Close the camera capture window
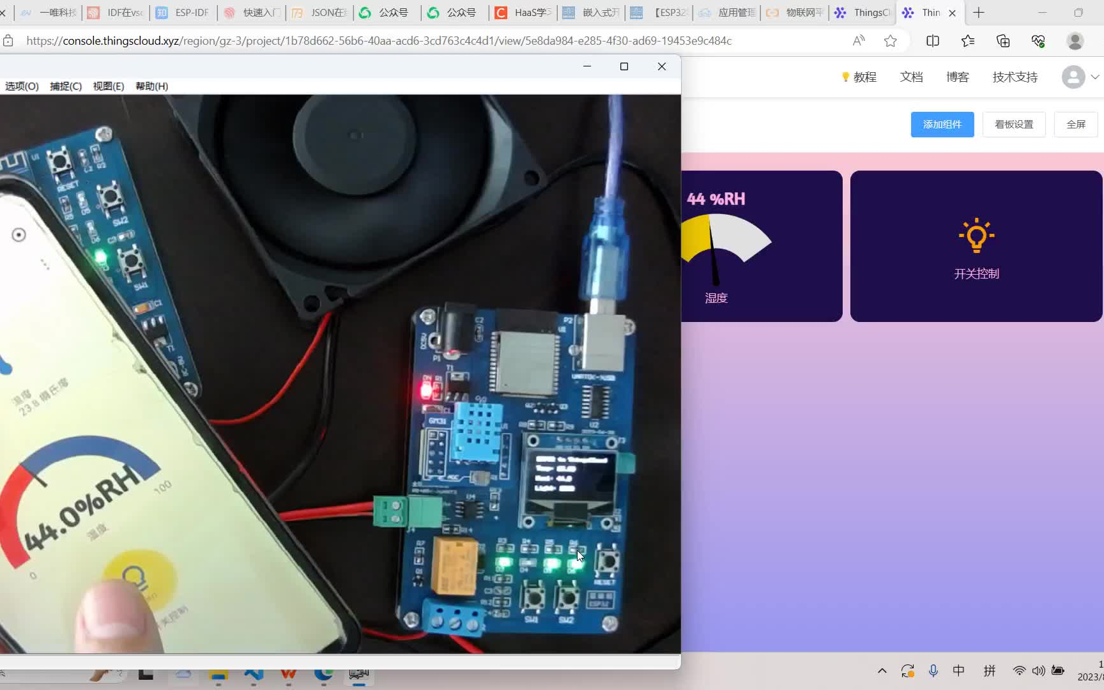 tap(662, 66)
